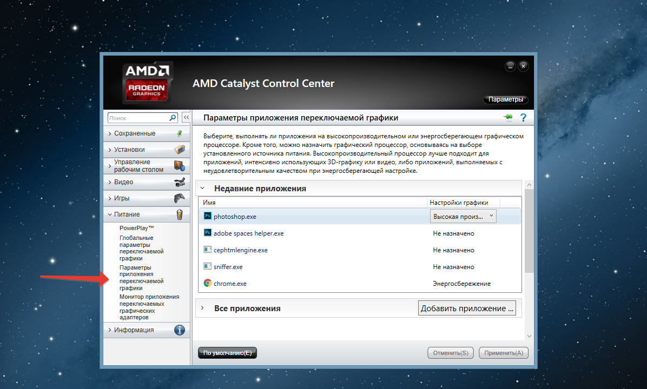Click the Chrome icon next to chrome.exe
The image size is (647, 389).
[x=207, y=283]
